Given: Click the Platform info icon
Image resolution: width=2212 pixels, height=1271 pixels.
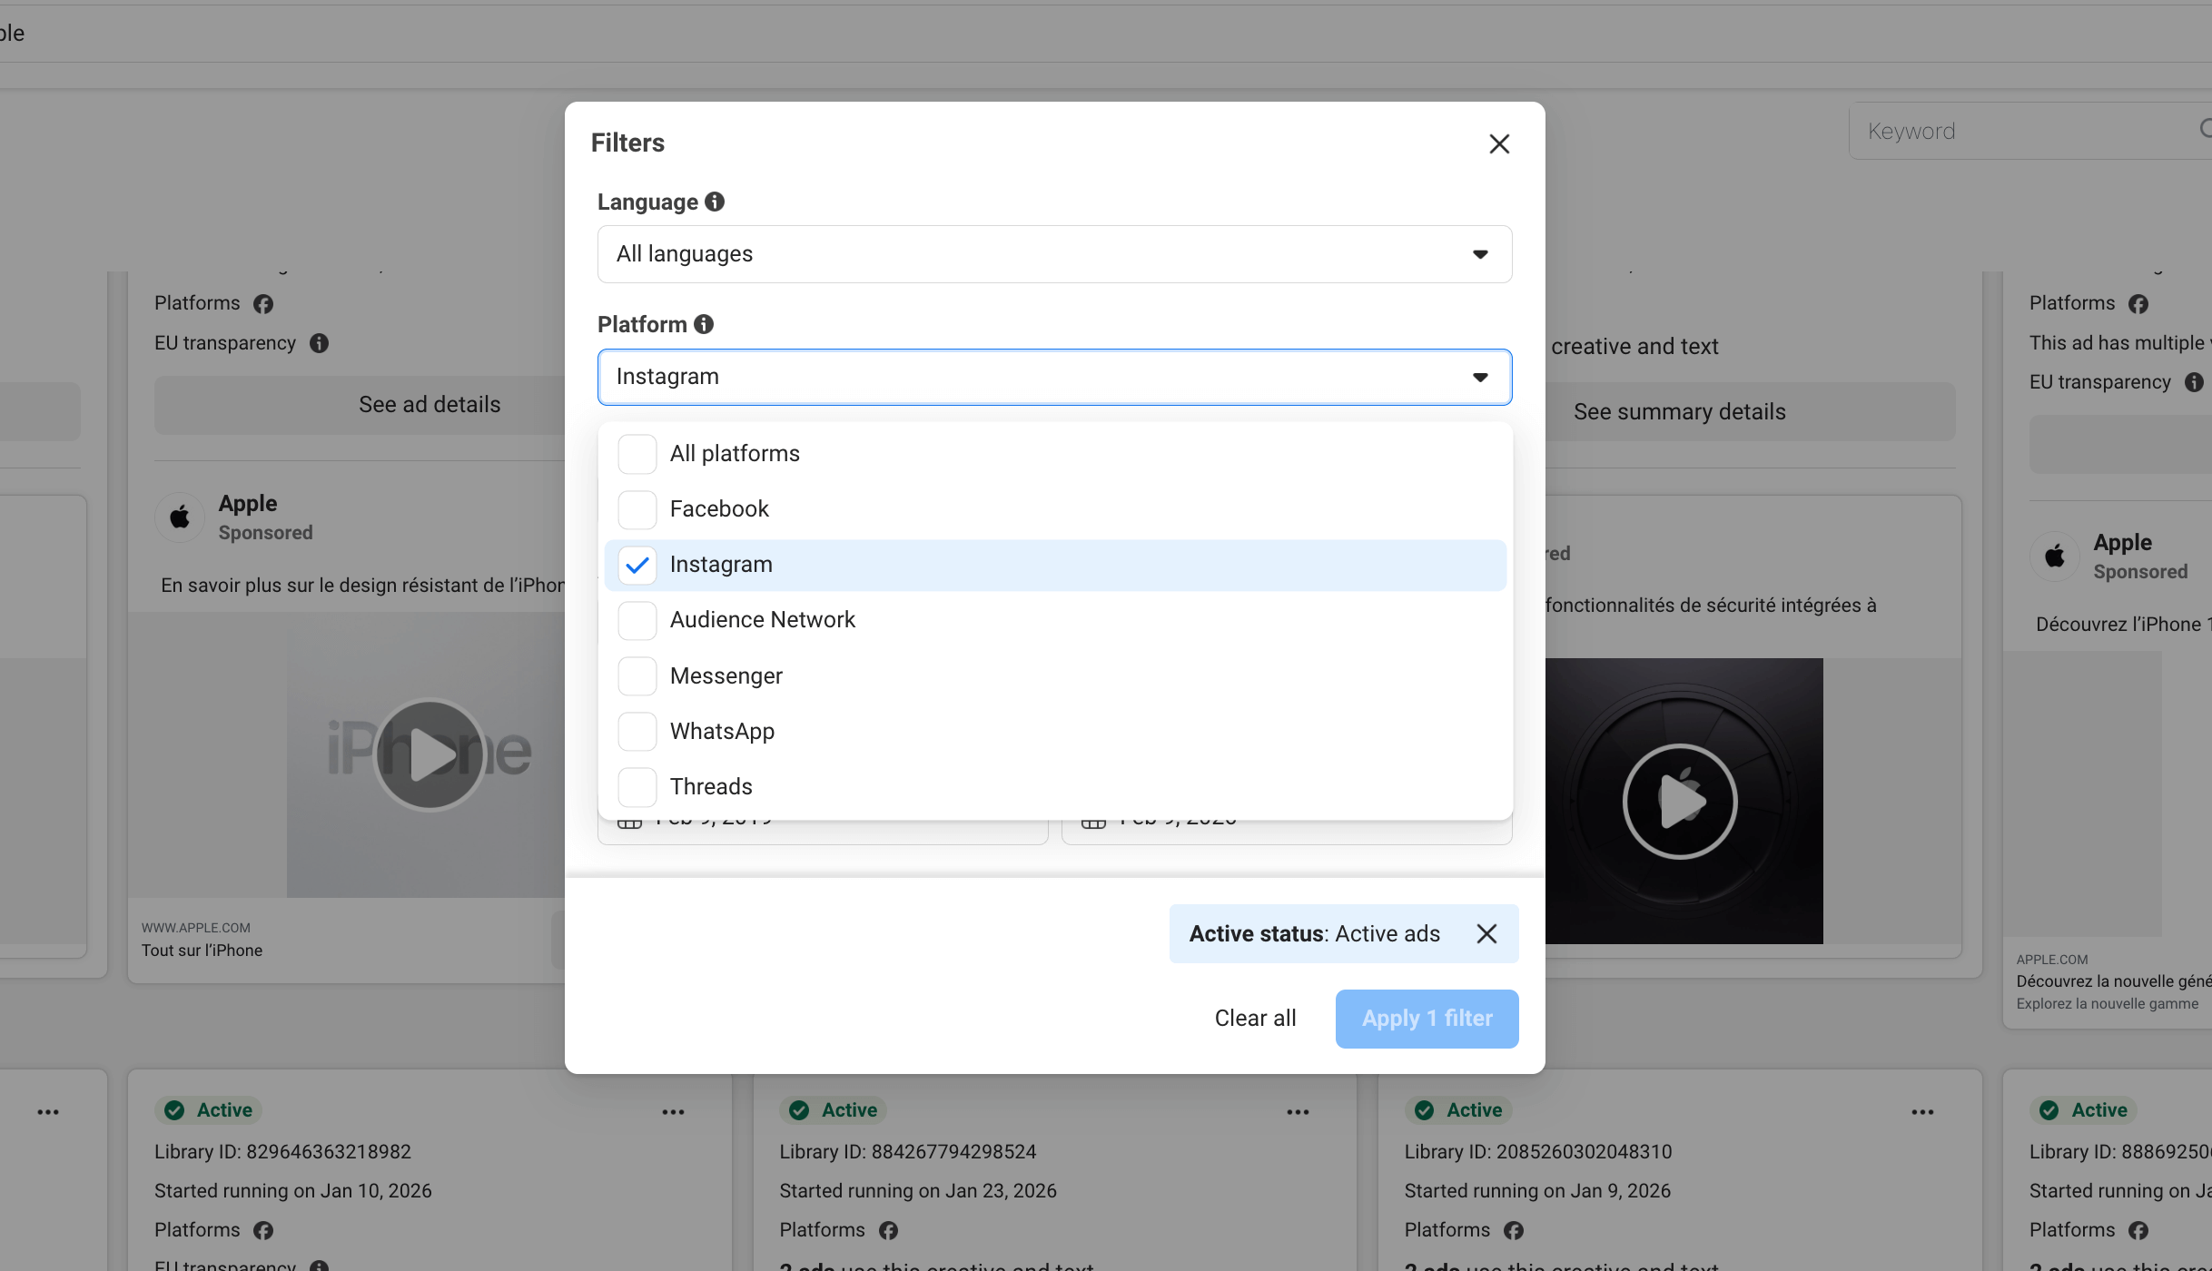Looking at the screenshot, I should click(x=703, y=324).
